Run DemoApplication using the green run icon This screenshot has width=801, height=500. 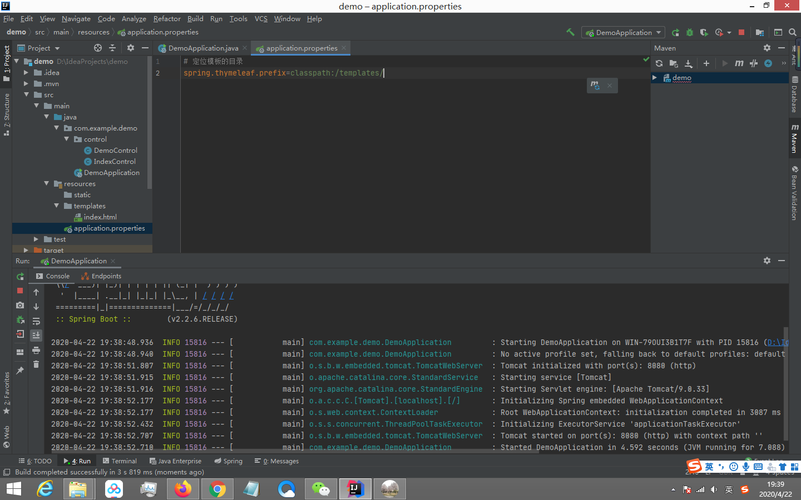tap(675, 32)
